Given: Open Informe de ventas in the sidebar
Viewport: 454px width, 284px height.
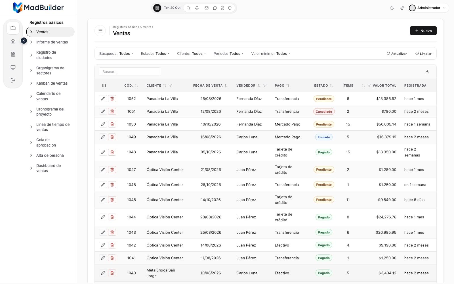Looking at the screenshot, I should point(52,42).
